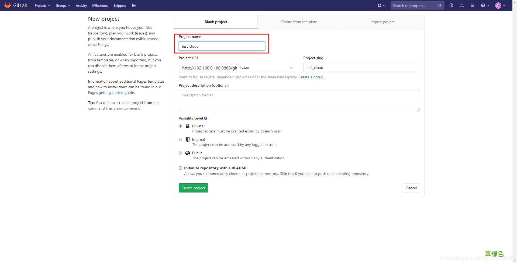This screenshot has width=517, height=263.
Task: Open the instance statistics chart icon
Action: point(134,5)
